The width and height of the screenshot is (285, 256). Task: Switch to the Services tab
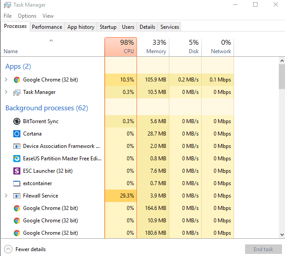tap(170, 27)
